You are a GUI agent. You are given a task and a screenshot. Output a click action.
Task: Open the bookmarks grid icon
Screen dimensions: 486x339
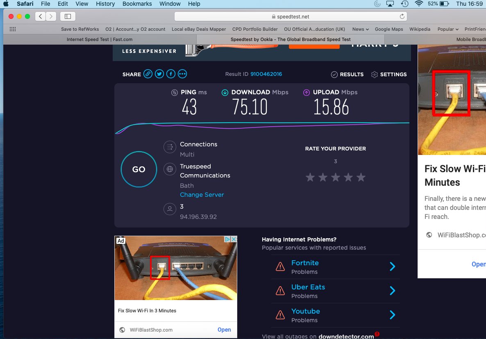pos(13,29)
